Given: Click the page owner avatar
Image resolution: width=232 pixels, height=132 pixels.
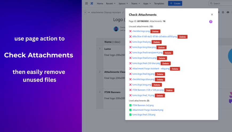Looking at the screenshot, I should pos(116,29).
